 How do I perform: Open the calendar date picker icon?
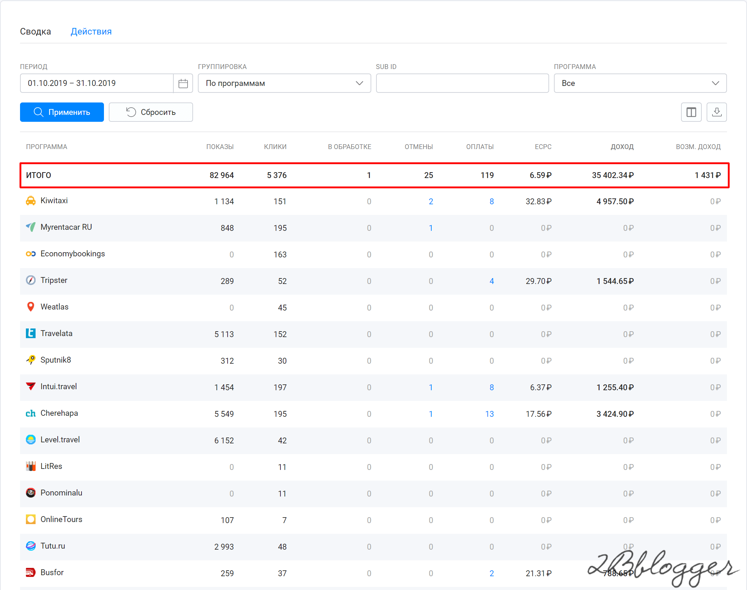[183, 83]
